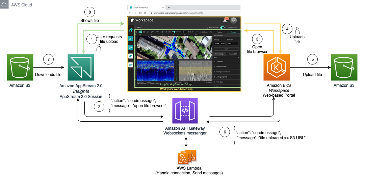
Task: Open the lock dropdown in toolbar
Action: [x=163, y=32]
